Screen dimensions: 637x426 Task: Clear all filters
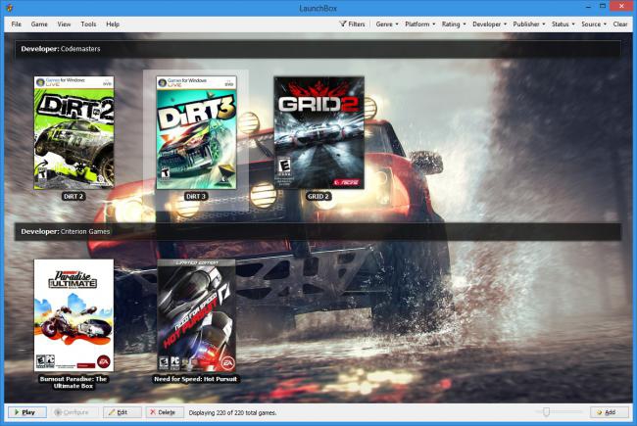(620, 24)
